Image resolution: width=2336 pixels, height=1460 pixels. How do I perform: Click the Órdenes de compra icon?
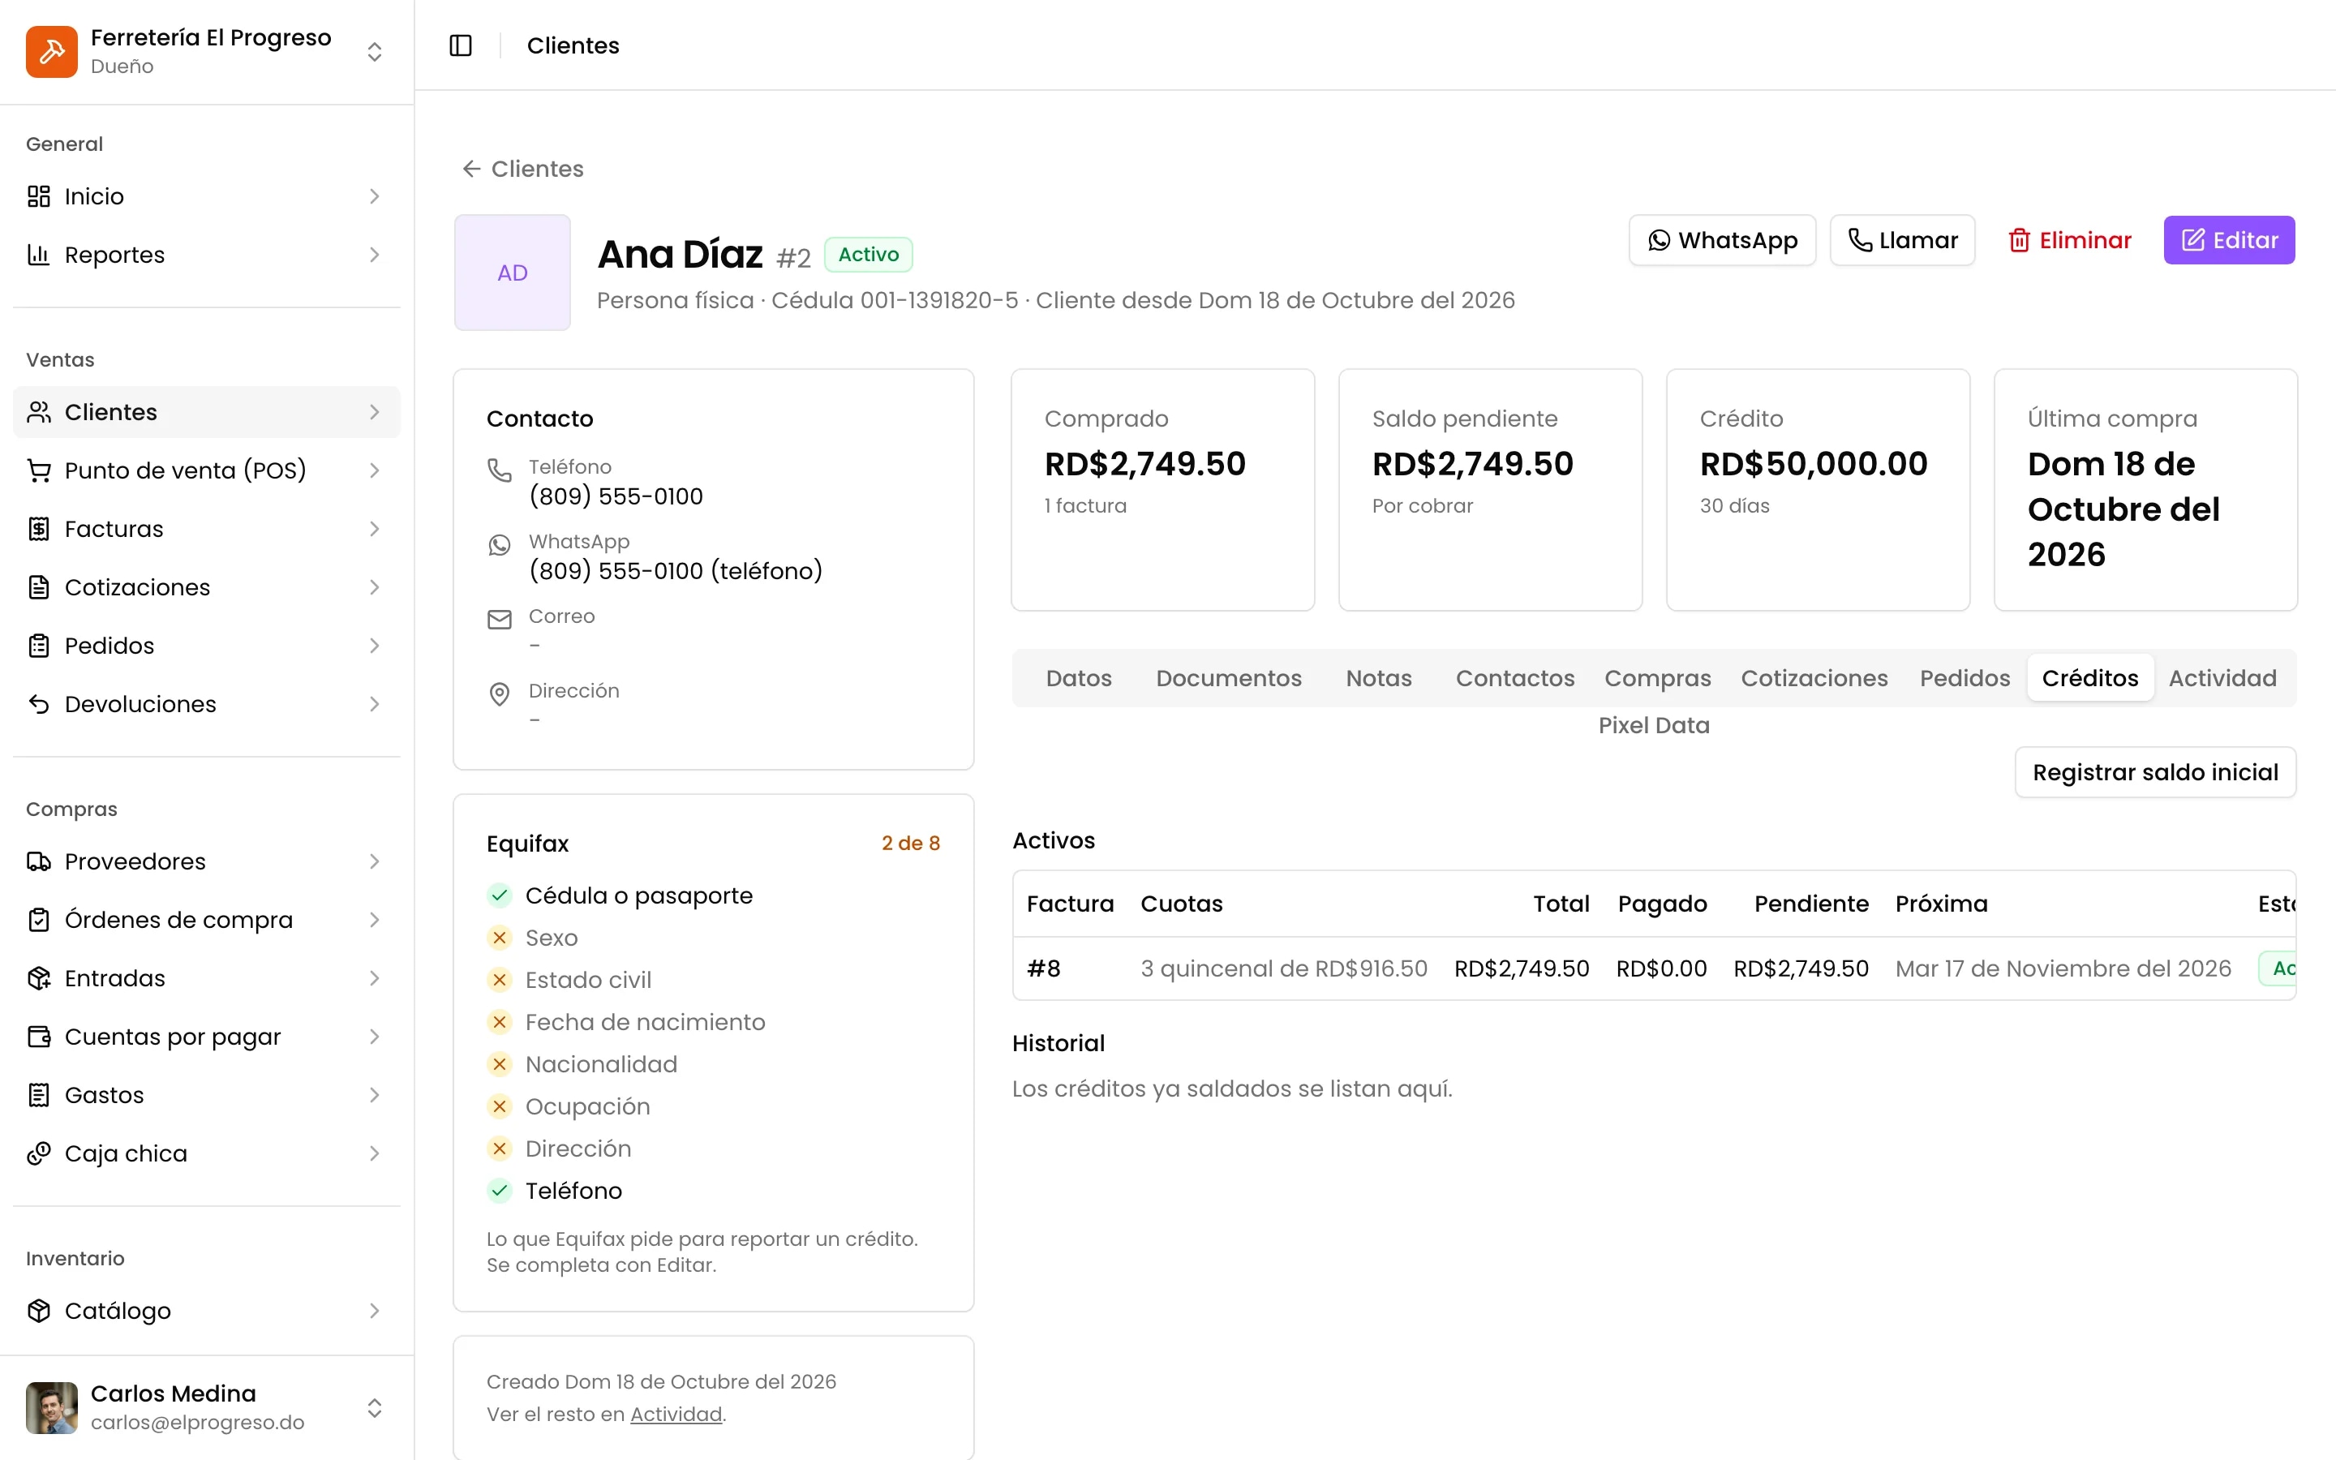(x=39, y=919)
